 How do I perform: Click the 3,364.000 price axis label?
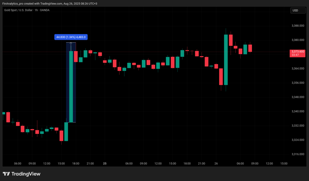point(298,69)
